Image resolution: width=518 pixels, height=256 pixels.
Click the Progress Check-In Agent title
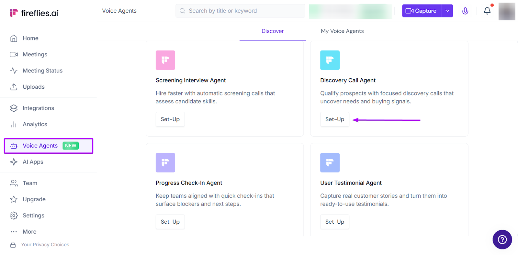[189, 183]
